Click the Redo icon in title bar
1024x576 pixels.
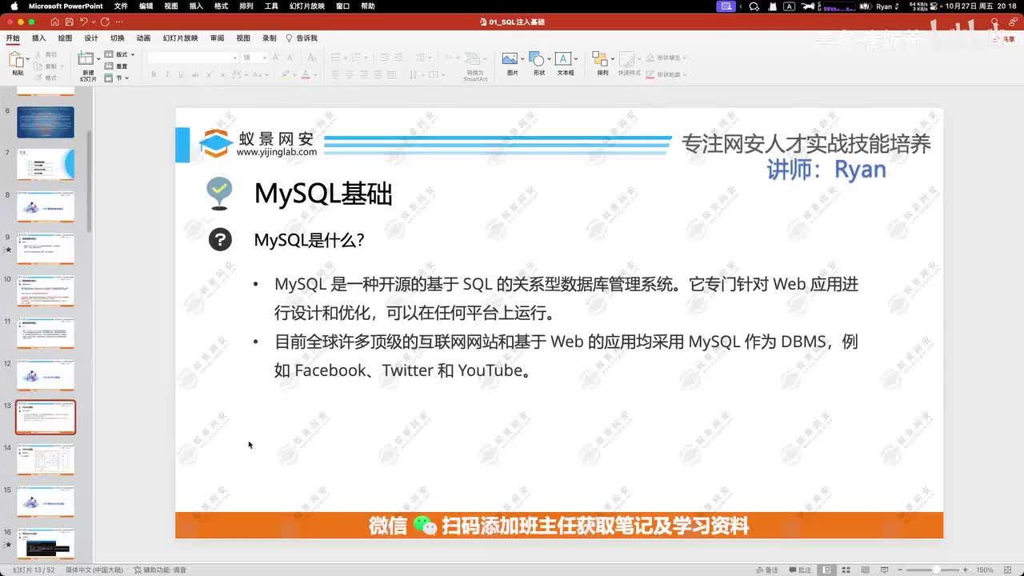coord(105,22)
